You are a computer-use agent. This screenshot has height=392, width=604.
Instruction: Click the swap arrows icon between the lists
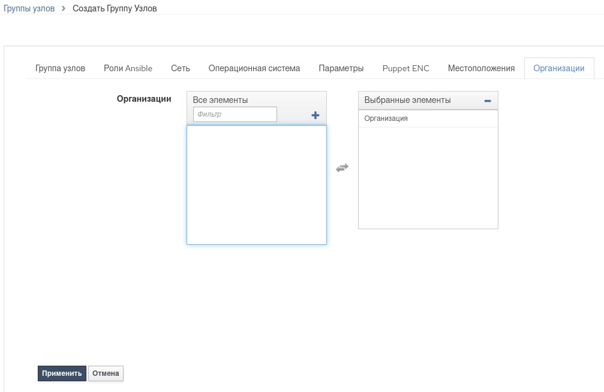[342, 169]
